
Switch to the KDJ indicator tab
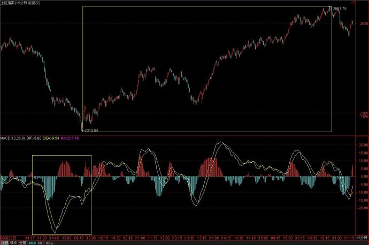click(x=41, y=243)
